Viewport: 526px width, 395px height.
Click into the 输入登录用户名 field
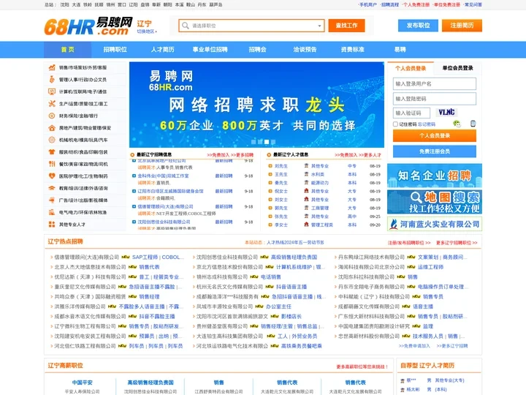435,84
